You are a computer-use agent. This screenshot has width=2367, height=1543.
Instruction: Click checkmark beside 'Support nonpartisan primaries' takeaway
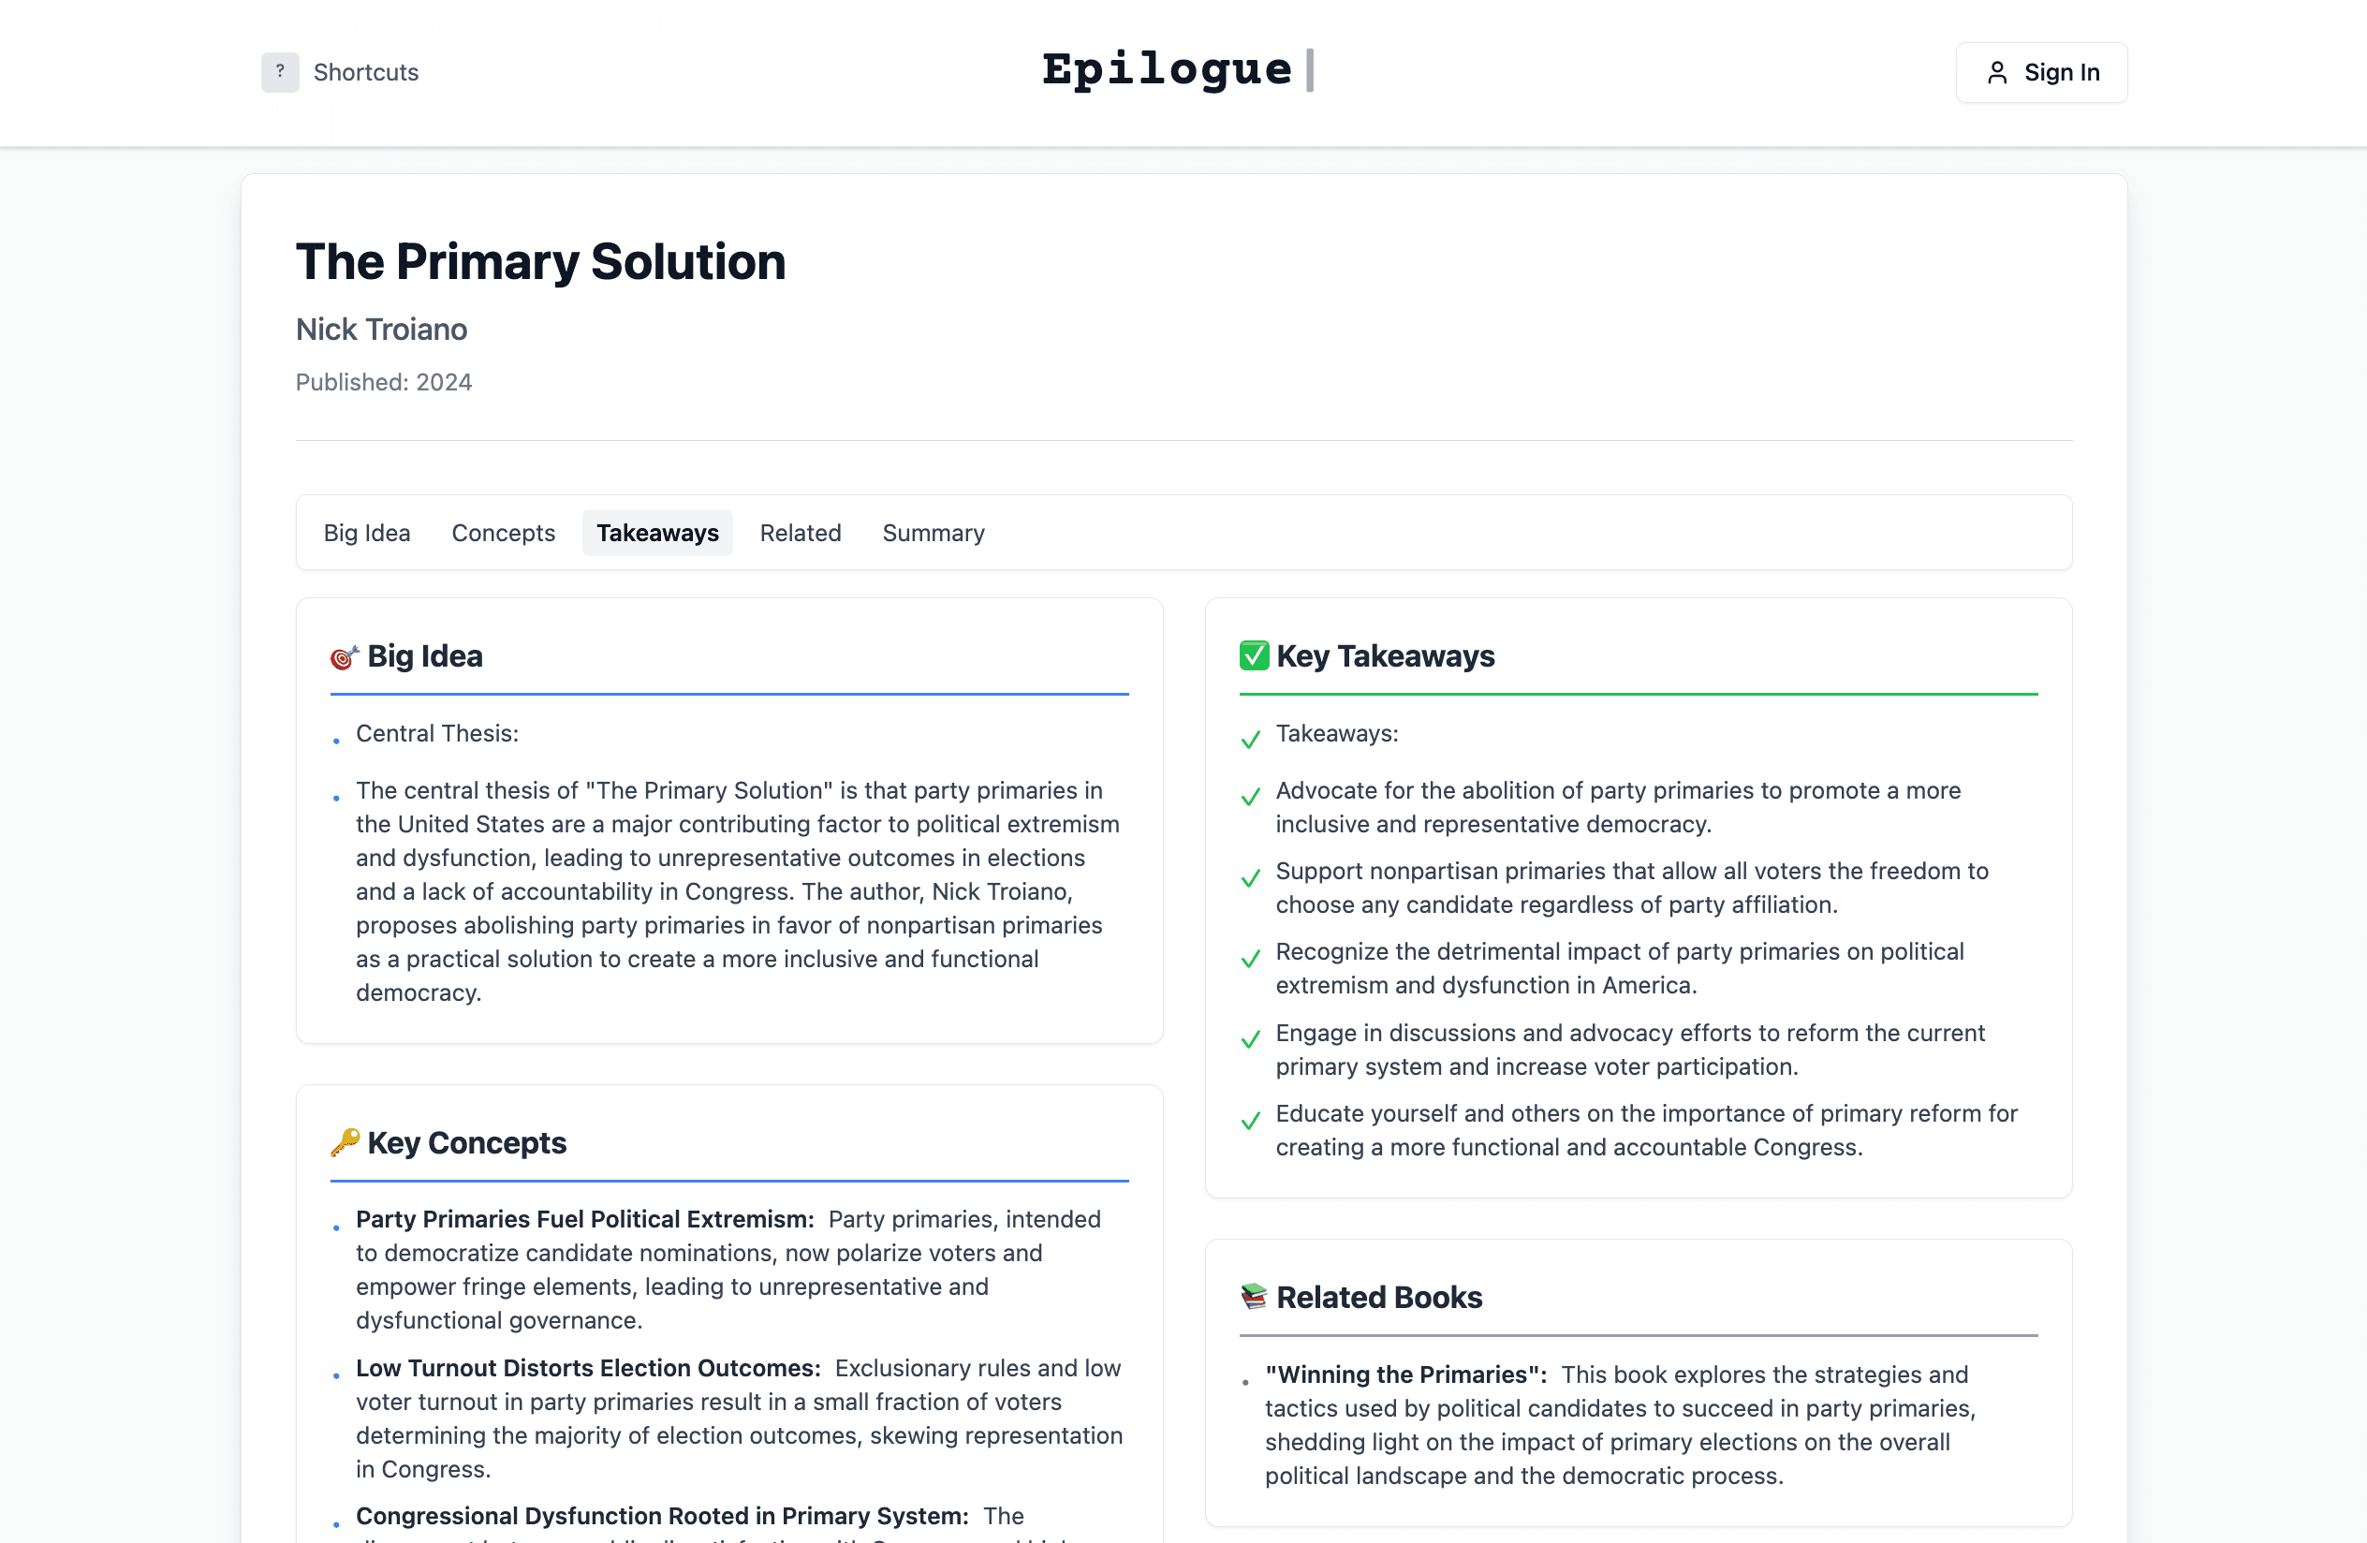click(x=1250, y=878)
